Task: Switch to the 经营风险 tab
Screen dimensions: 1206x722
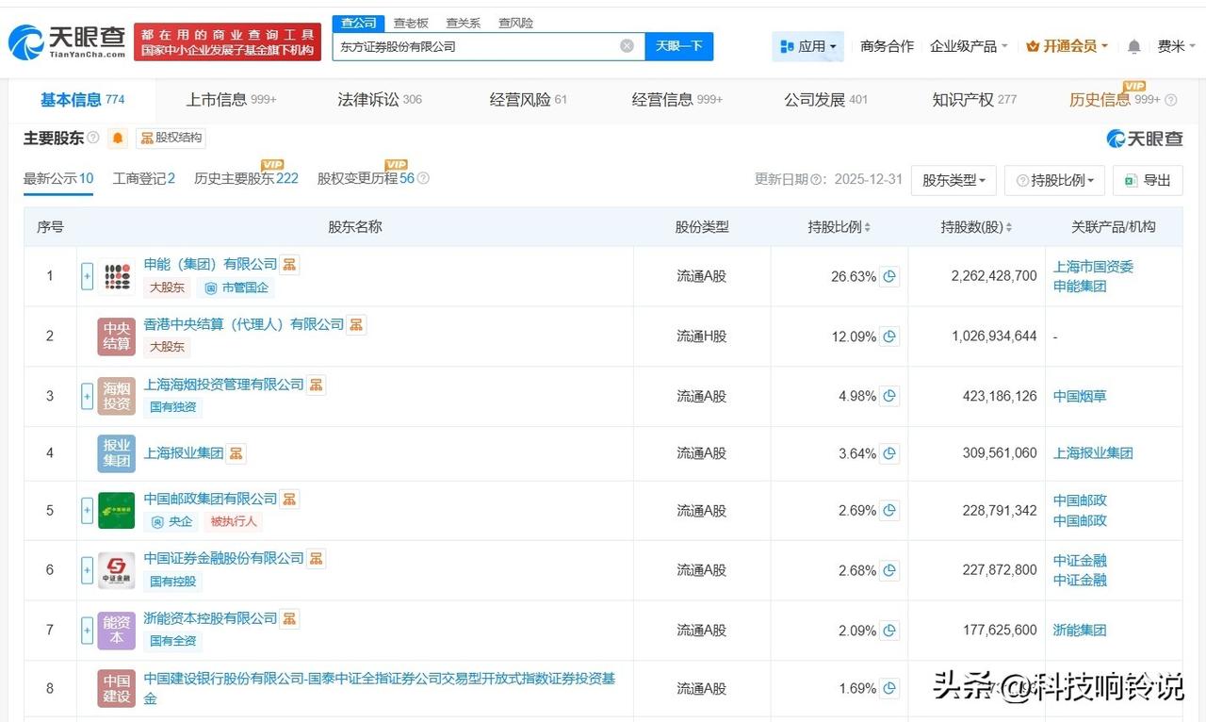Action: [x=528, y=100]
